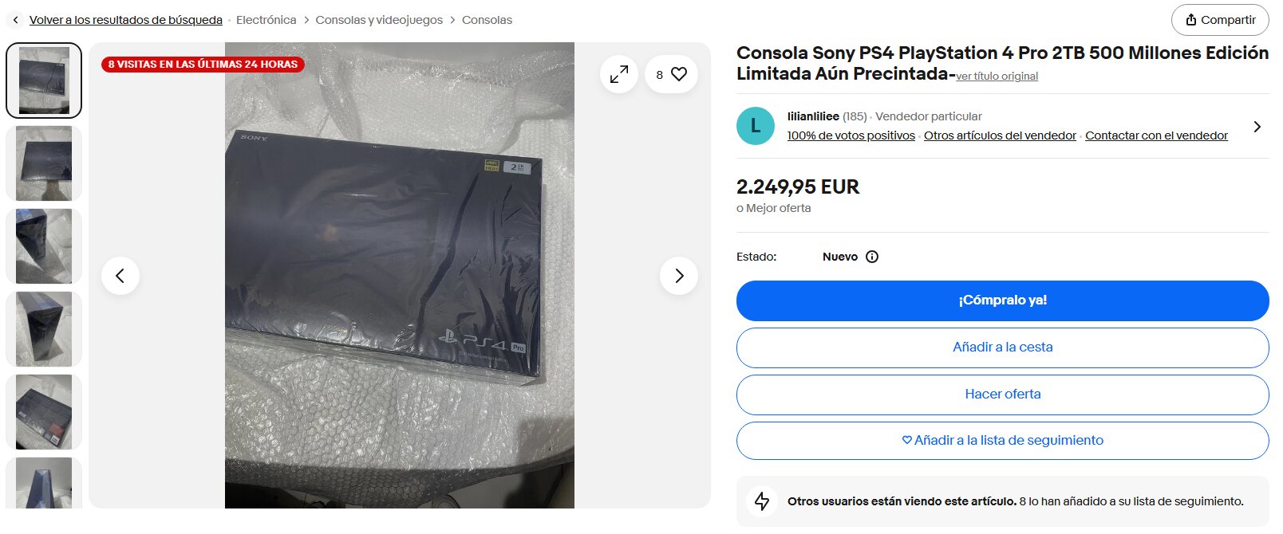
Task: Add the console to the basket
Action: (1002, 347)
